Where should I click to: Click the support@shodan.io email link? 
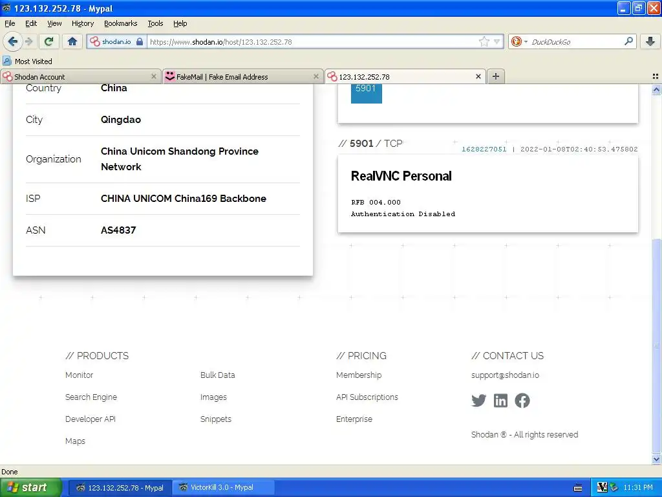505,375
